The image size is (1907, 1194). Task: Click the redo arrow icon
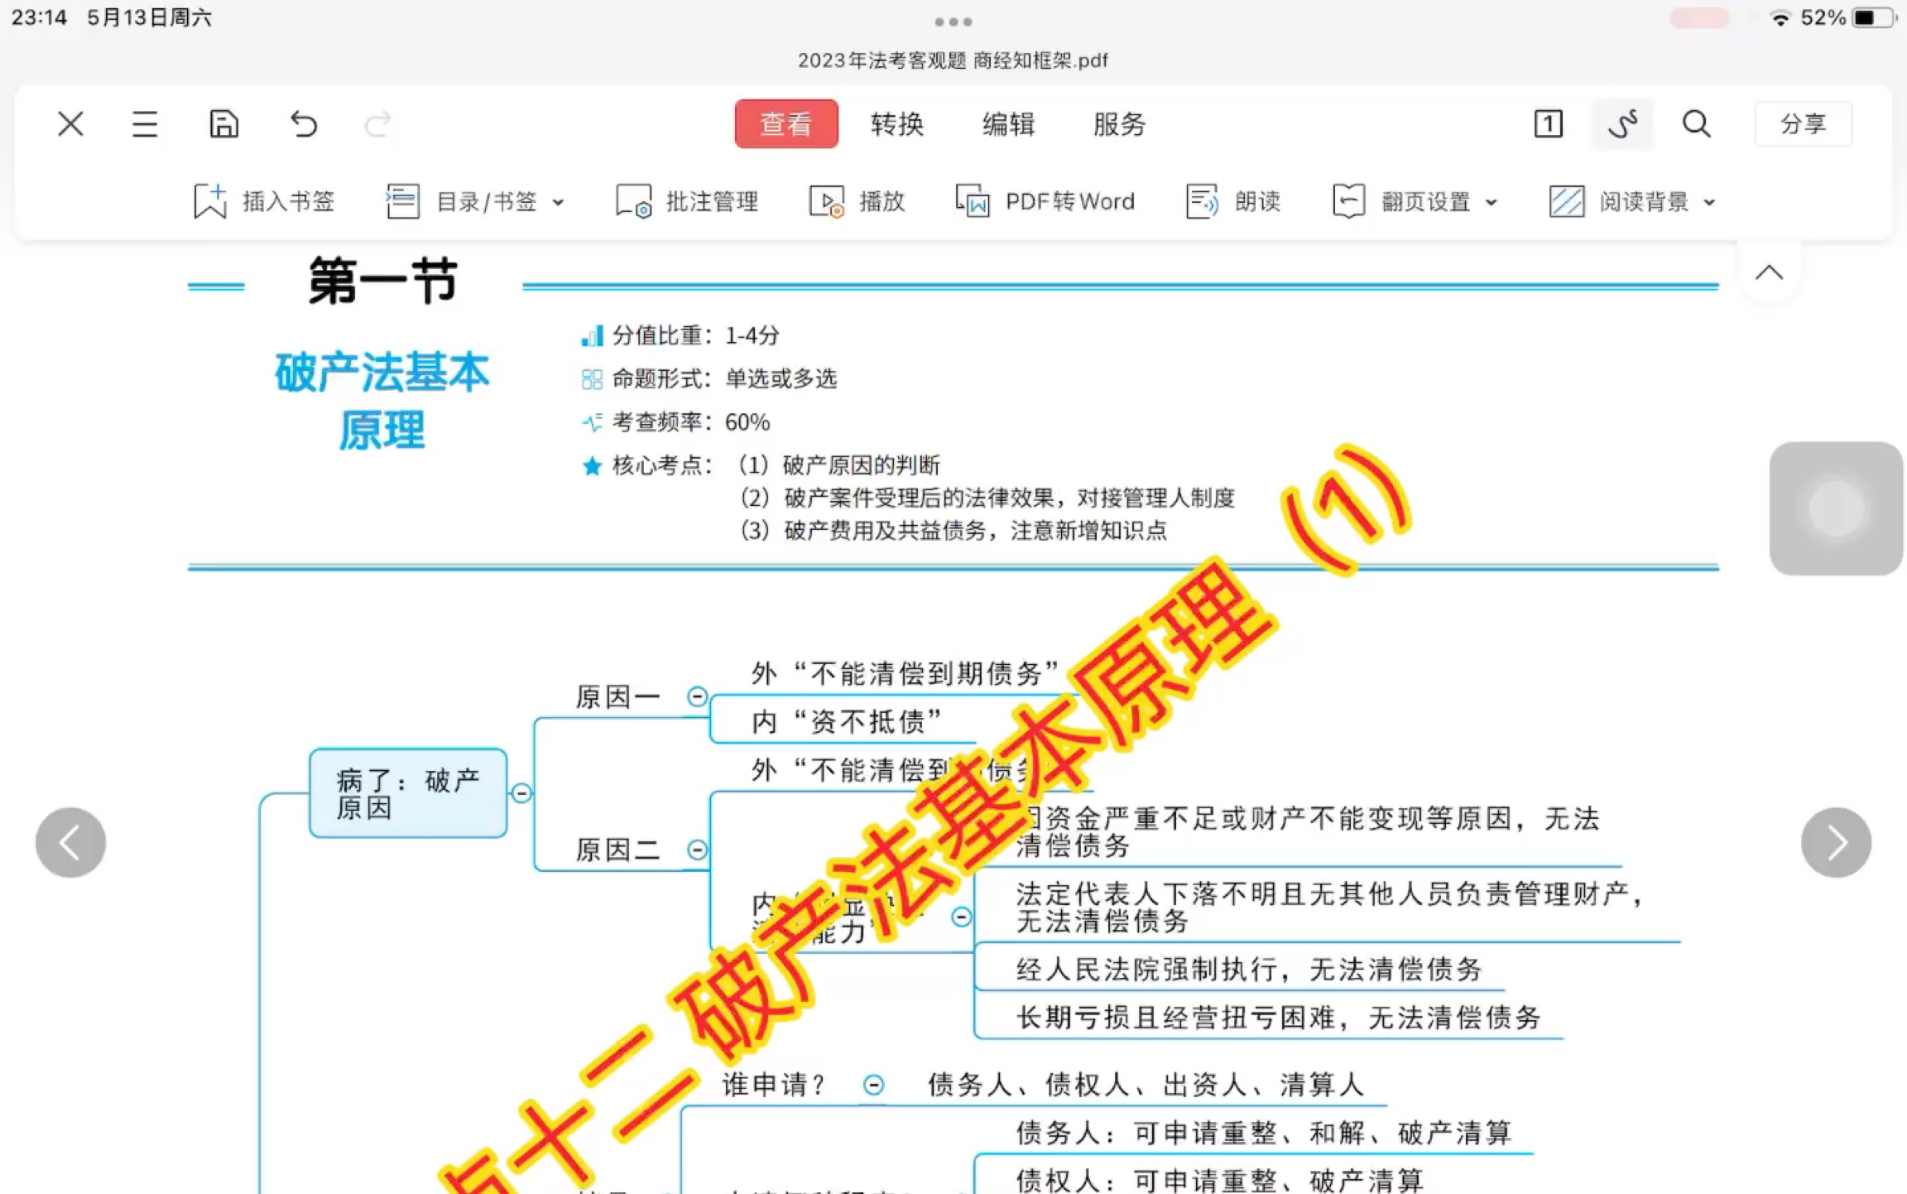(378, 124)
